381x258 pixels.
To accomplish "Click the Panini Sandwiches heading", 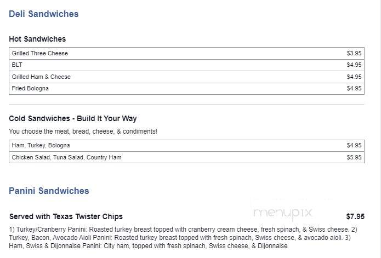I will point(49,191).
